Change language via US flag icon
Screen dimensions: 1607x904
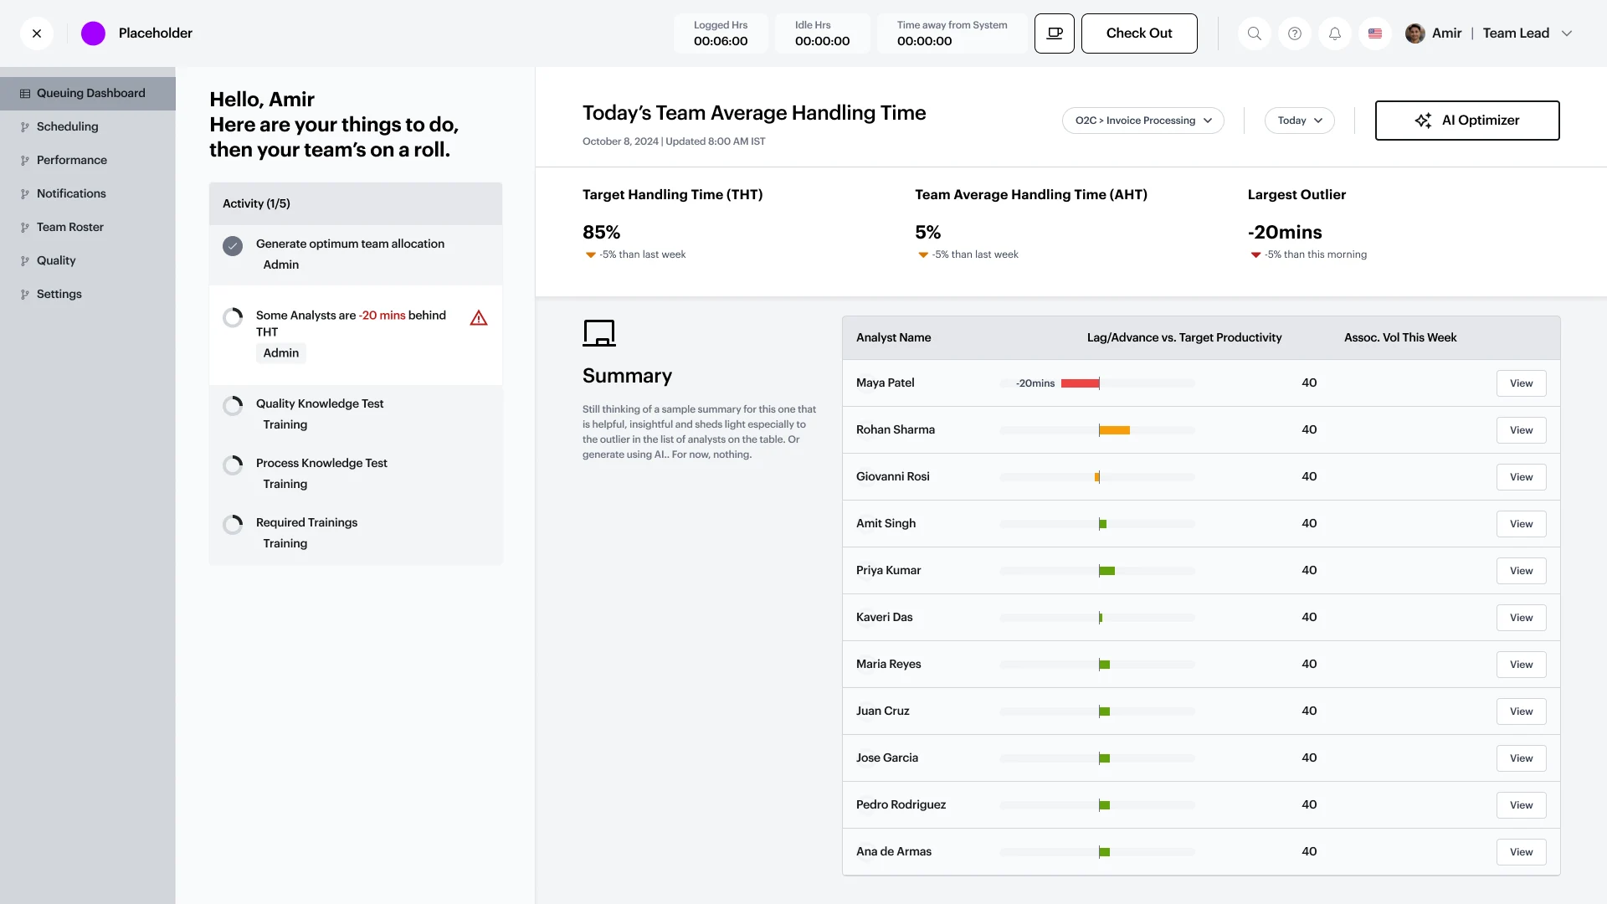tap(1375, 33)
